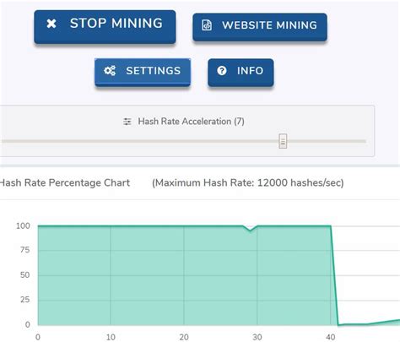This screenshot has height=342, width=400.
Task: Click the 100 label on chart y-axis
Action: 23,225
